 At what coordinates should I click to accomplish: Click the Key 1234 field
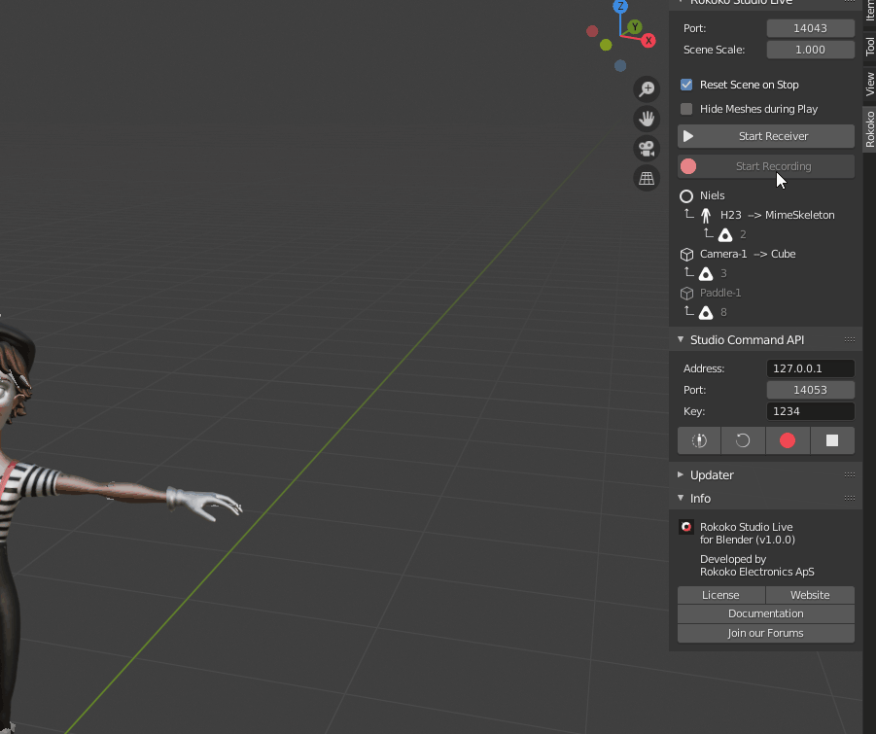pyautogui.click(x=811, y=411)
